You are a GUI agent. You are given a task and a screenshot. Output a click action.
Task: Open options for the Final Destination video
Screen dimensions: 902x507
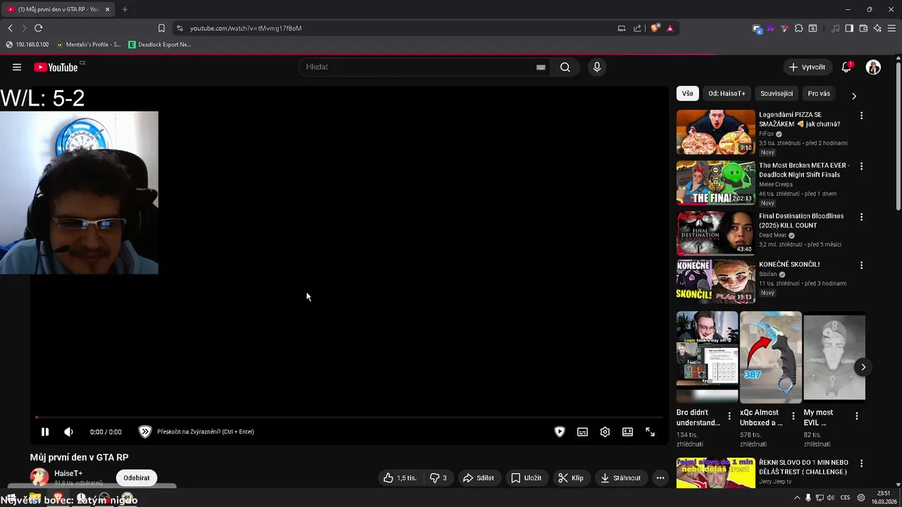coord(861,217)
